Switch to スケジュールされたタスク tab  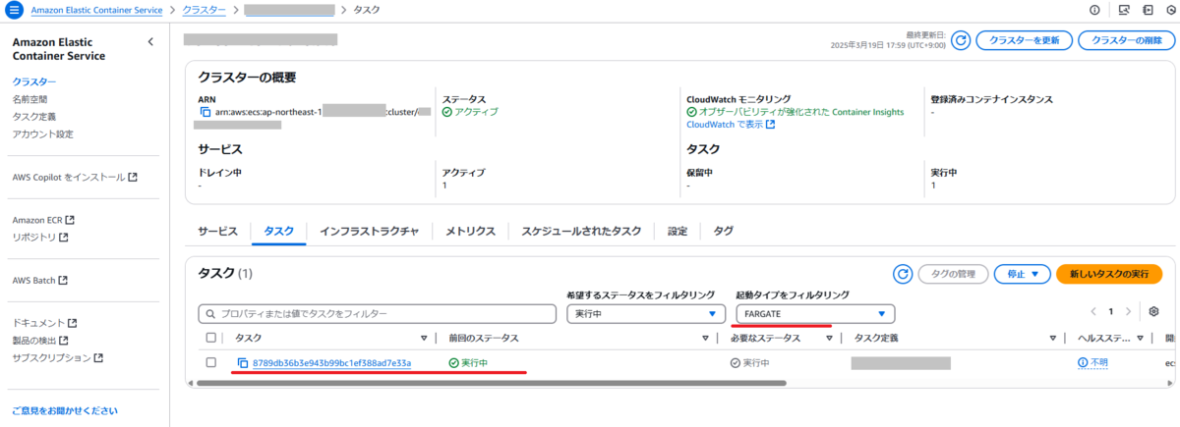[x=581, y=232]
